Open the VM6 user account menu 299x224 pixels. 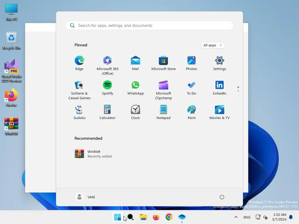tap(85, 197)
